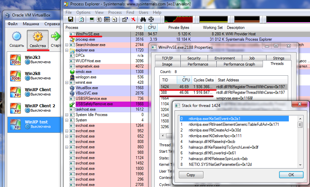Image resolution: width=310 pixels, height=187 pixels.
Task: Click the red CPU usage mini graph
Action: 179,20
